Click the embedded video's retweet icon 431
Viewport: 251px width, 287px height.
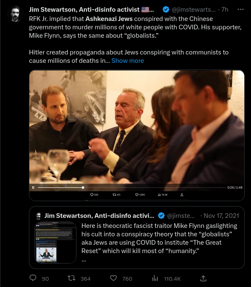[x=115, y=194]
